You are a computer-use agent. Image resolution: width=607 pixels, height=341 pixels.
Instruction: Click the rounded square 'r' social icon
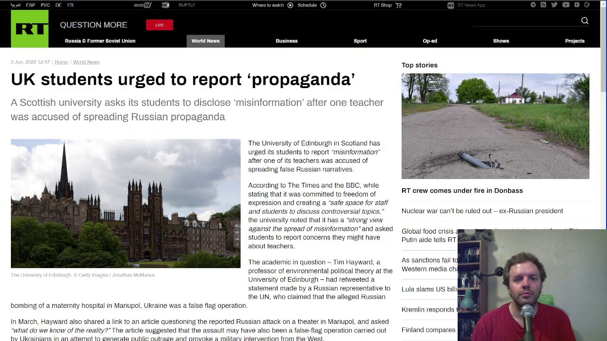coord(577,5)
